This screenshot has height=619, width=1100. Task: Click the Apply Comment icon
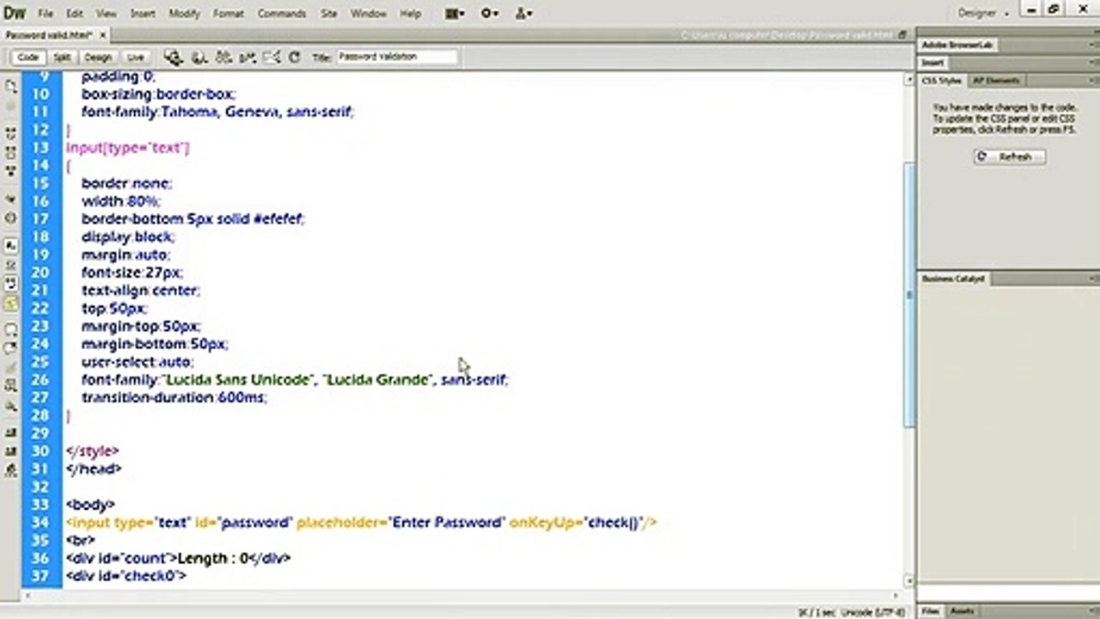coord(11,329)
